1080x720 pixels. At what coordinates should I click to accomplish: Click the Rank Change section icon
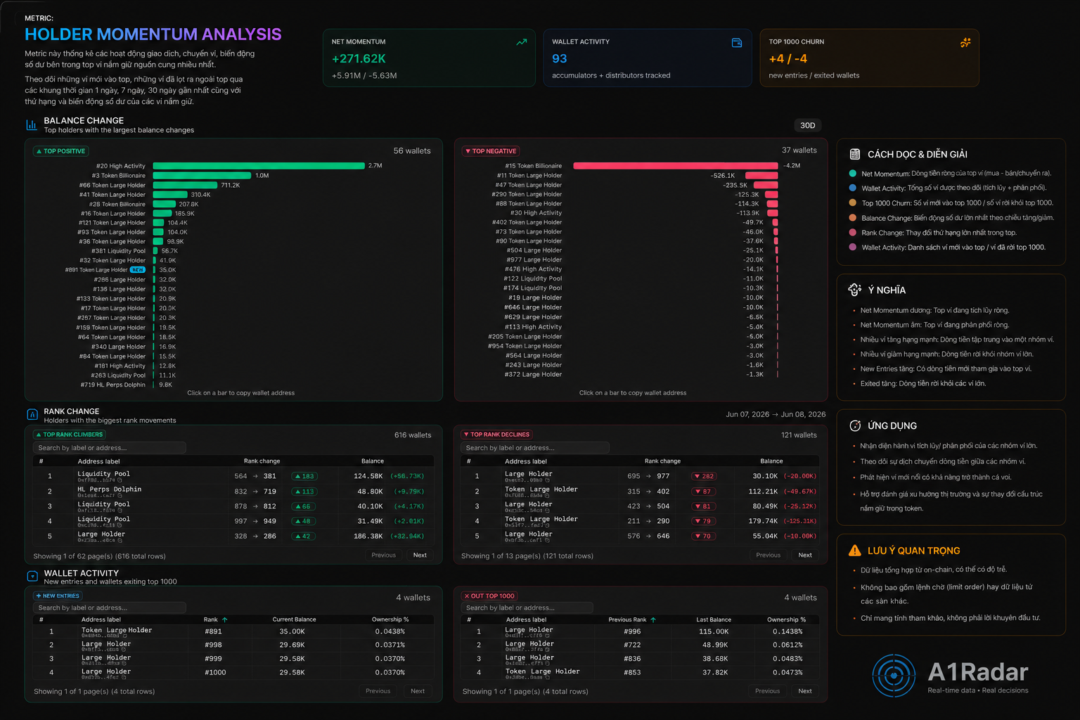[32, 415]
